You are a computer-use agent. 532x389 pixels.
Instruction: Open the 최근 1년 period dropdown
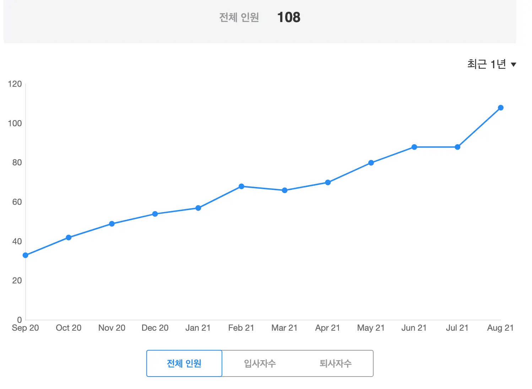[487, 64]
